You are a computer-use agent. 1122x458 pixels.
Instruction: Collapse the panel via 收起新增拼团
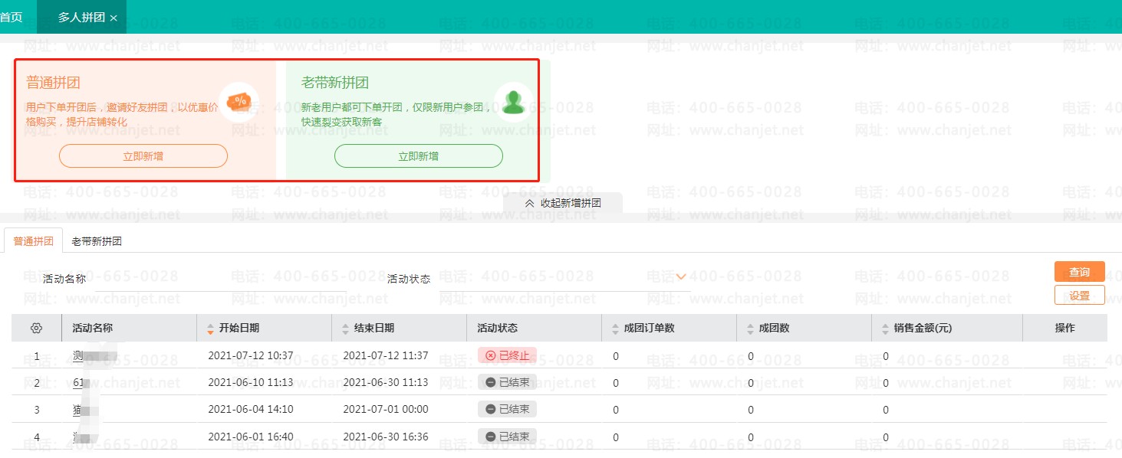tap(562, 203)
